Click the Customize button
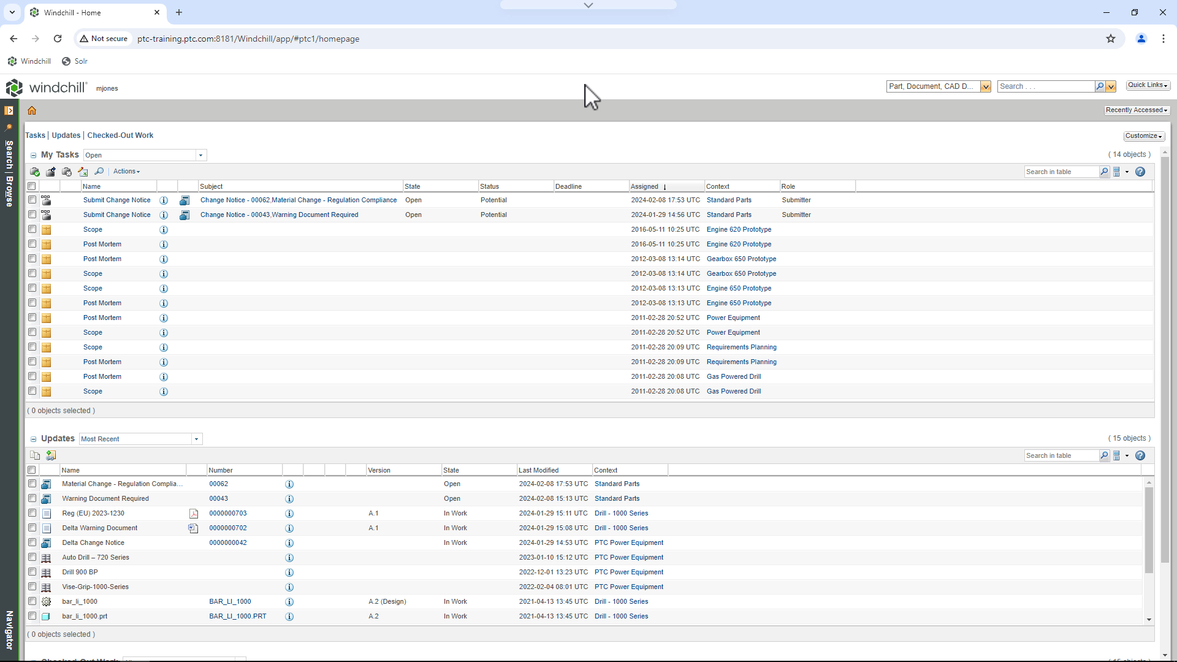Screen dimensions: 1177x662 (1143, 136)
